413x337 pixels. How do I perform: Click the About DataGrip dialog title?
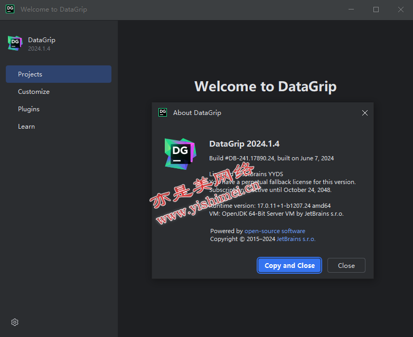point(197,112)
